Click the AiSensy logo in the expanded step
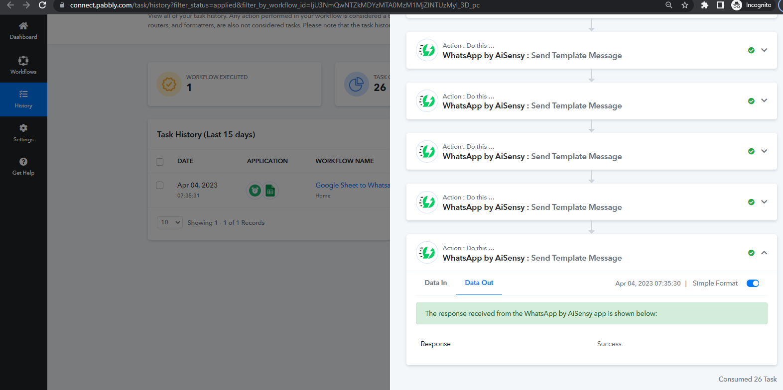783x390 pixels. pyautogui.click(x=427, y=253)
